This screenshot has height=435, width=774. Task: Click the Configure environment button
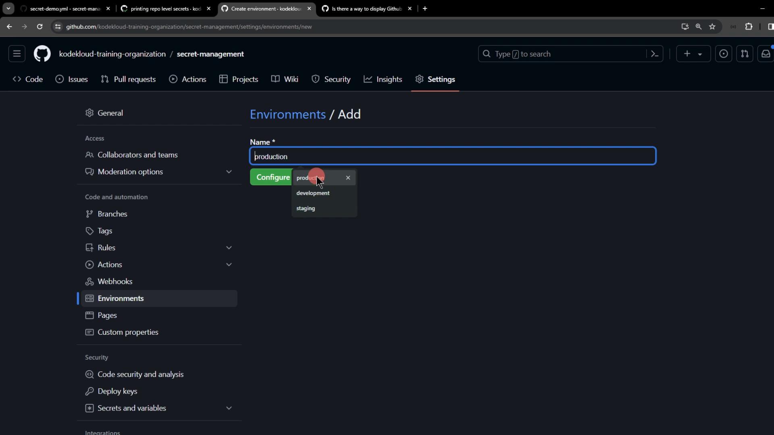[x=271, y=177]
